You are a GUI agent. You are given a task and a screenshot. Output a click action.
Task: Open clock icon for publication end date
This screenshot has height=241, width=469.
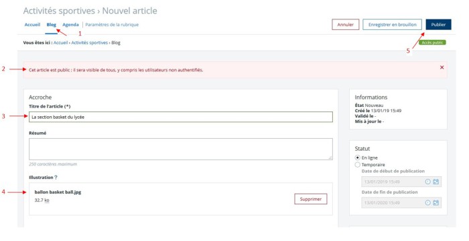[427, 202]
